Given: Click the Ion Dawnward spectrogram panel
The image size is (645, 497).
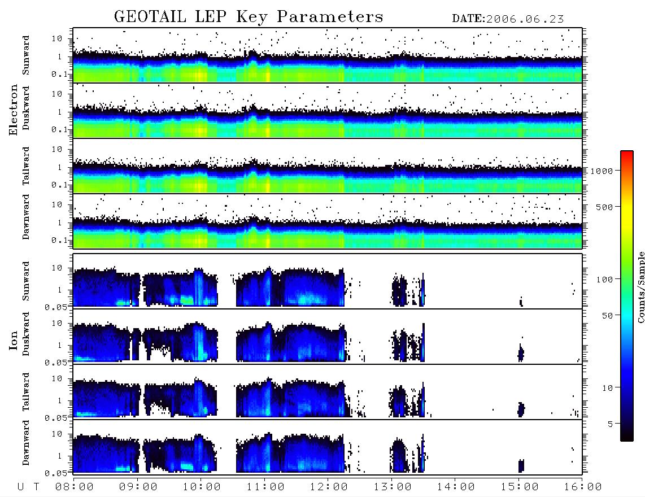Looking at the screenshot, I should [328, 447].
